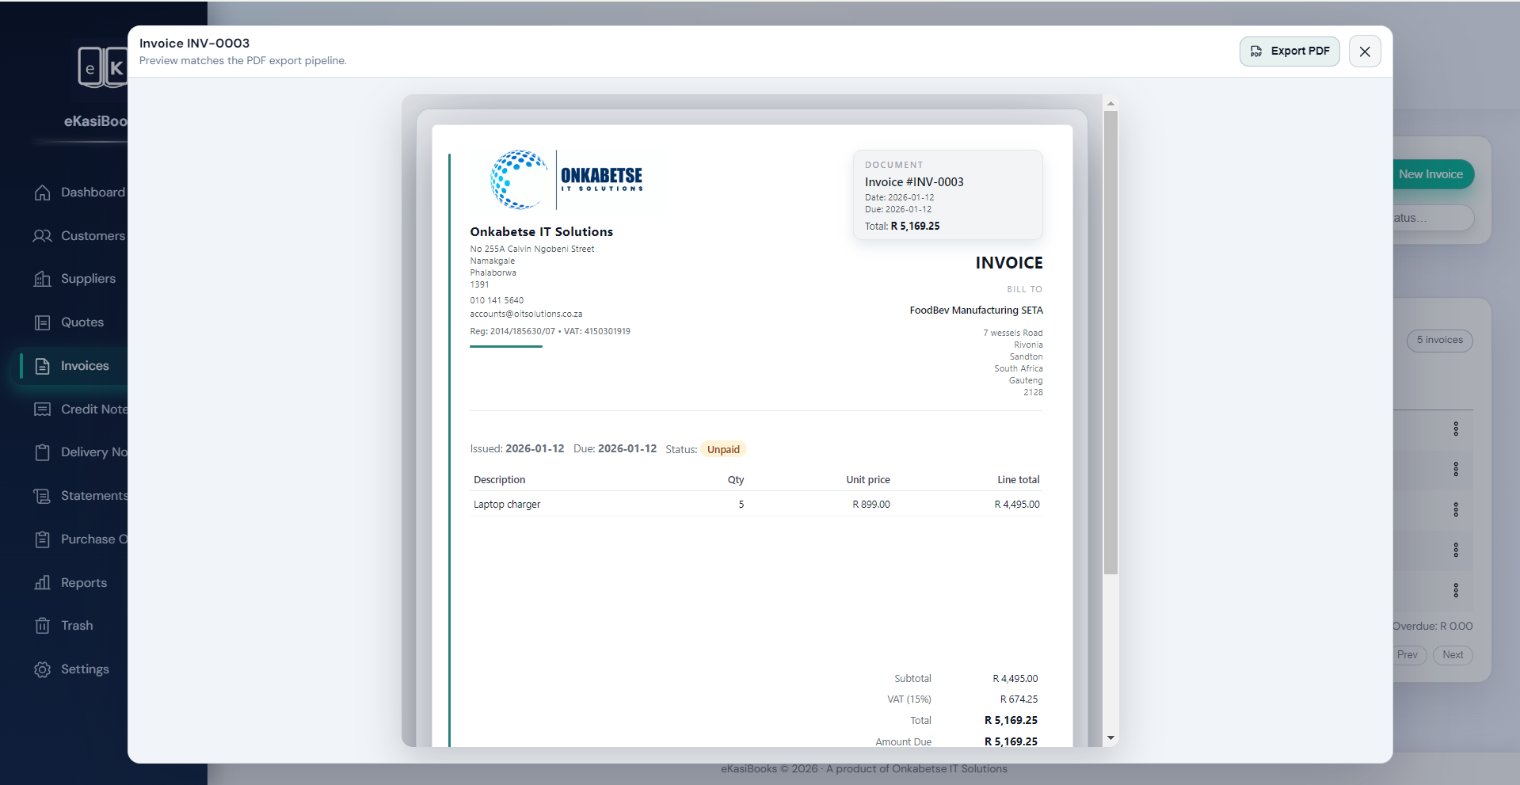Select Invoices in the sidebar menu

click(86, 365)
